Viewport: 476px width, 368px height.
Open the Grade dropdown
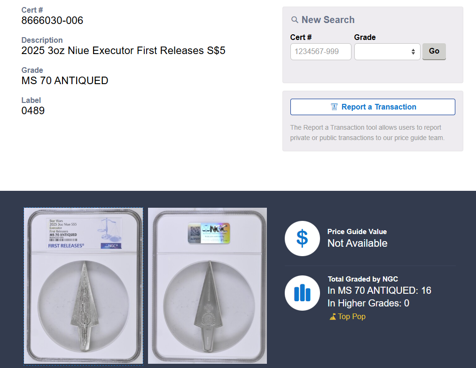coord(387,52)
